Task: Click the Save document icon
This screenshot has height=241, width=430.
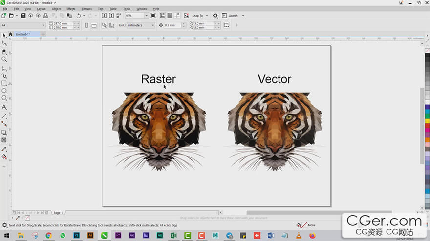Action: [x=24, y=16]
